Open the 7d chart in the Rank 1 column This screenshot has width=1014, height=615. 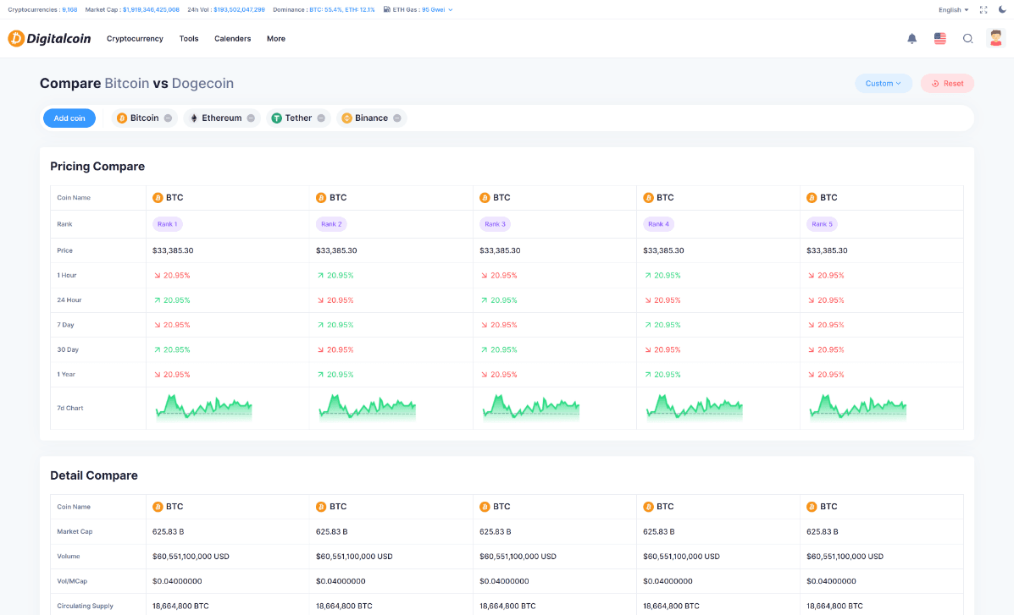coord(203,408)
